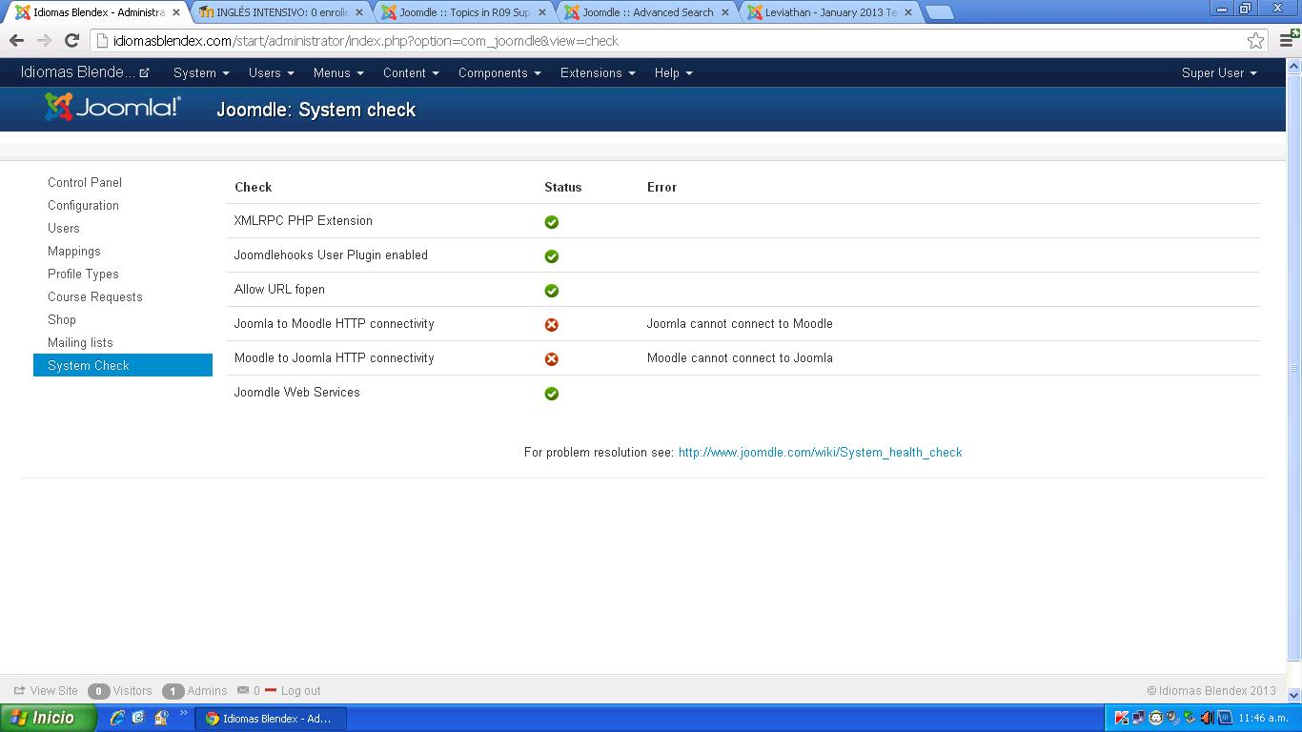1302x732 pixels.
Task: Click the Log out link
Action: click(300, 691)
